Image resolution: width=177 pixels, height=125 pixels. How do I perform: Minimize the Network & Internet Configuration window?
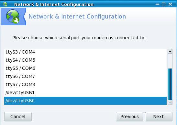(x=157, y=4)
